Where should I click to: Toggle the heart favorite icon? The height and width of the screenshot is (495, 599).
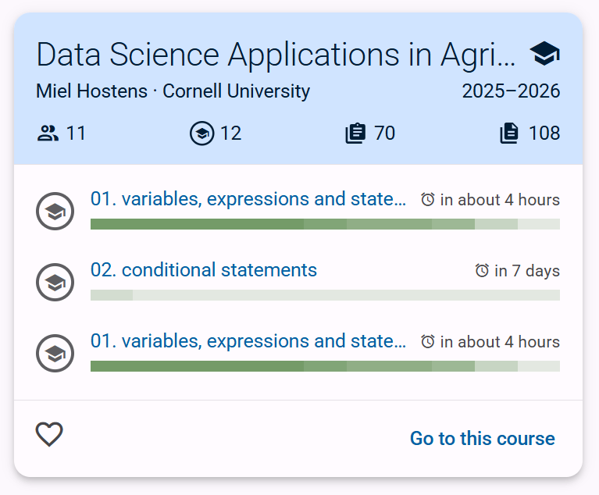[49, 434]
